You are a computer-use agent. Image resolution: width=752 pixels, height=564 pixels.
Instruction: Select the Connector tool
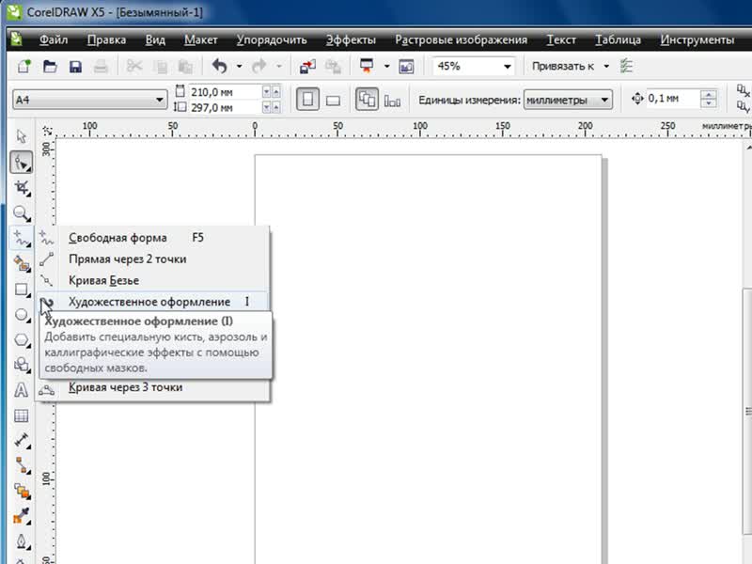(x=21, y=465)
